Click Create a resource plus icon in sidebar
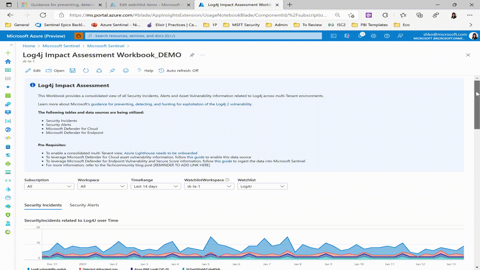Image resolution: width=480 pixels, height=270 pixels. point(8,53)
